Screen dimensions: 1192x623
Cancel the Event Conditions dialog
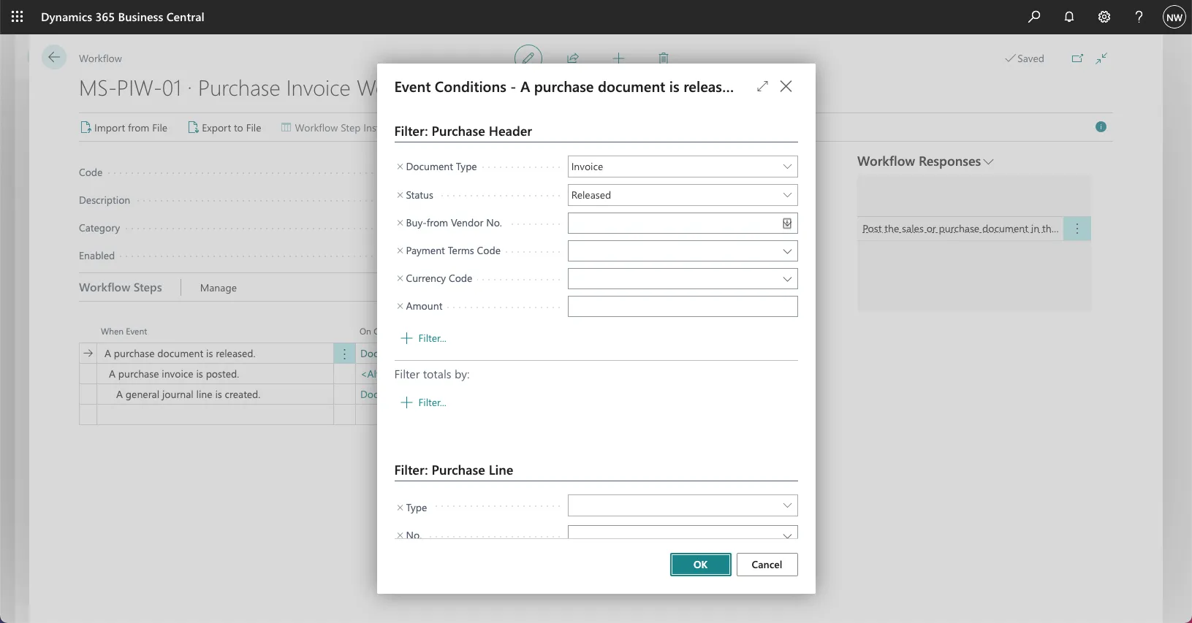(x=767, y=565)
